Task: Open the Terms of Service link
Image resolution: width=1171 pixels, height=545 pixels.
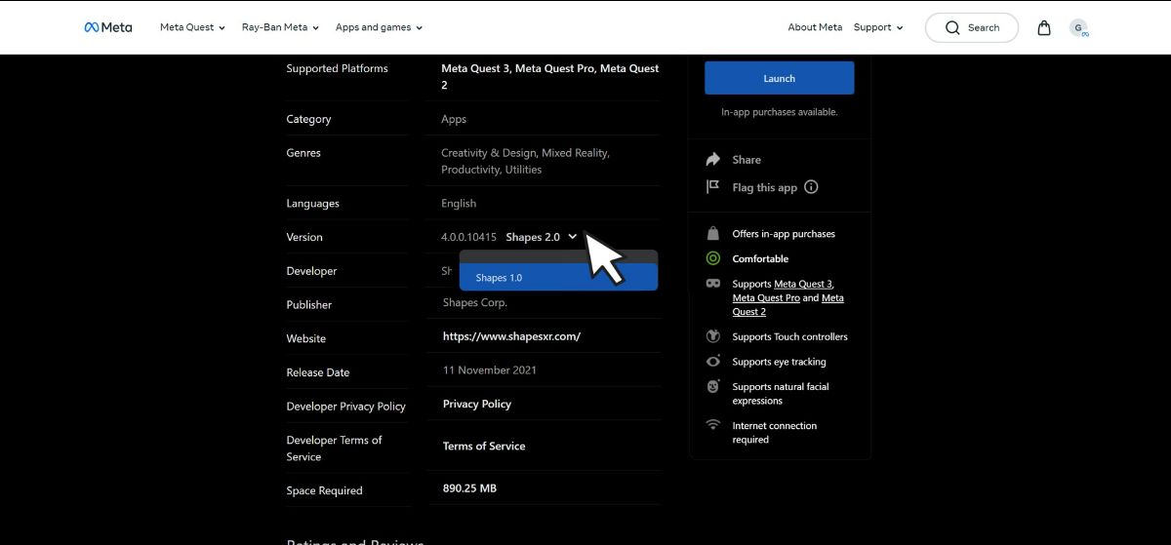Action: coord(483,446)
